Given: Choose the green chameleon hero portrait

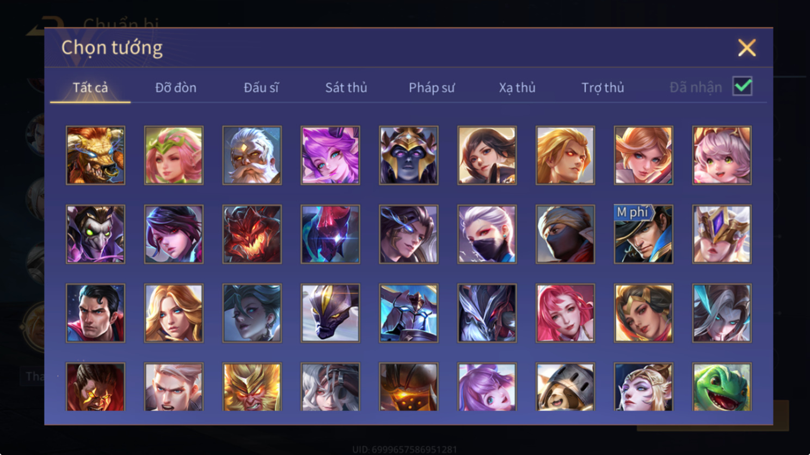Looking at the screenshot, I should coord(722,387).
